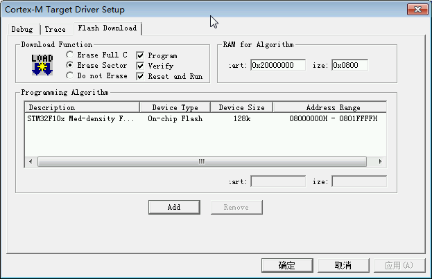This screenshot has height=279, width=432.
Task: Click the Address Range column header
Action: coord(330,107)
